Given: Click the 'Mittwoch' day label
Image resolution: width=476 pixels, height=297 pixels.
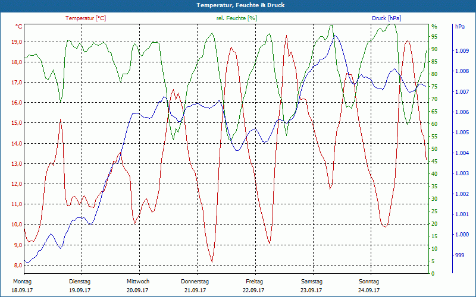Looking at the screenshot, I should [138, 282].
